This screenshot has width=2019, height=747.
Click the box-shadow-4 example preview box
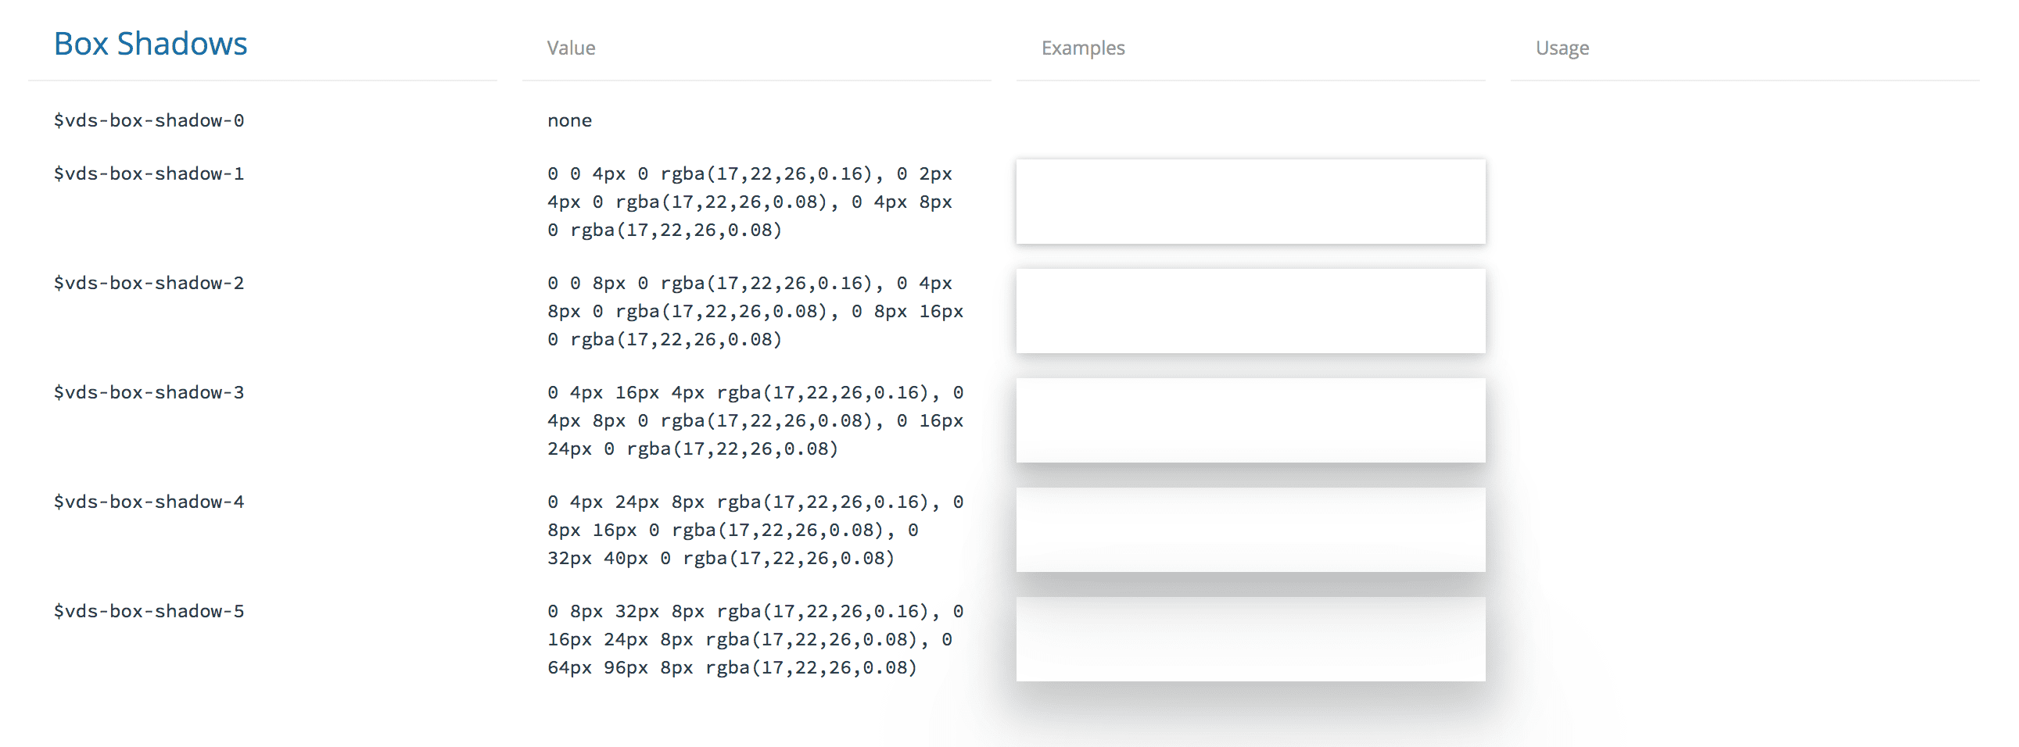coord(1250,530)
